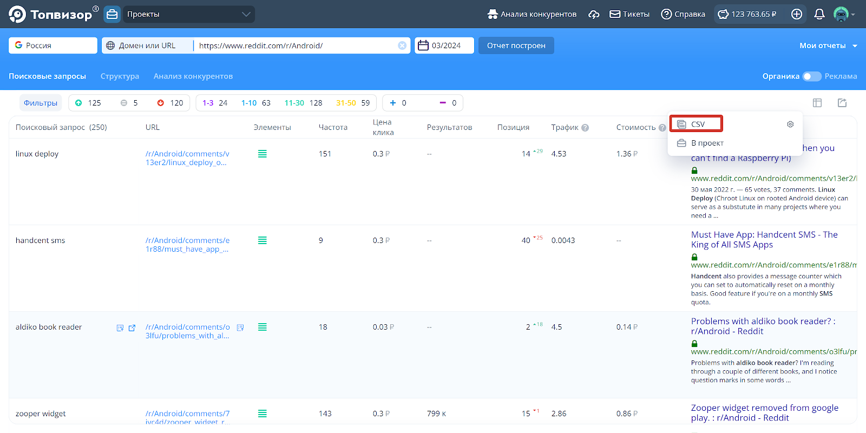Toggle Органика to Реклама switch
The width and height of the screenshot is (866, 433).
click(811, 76)
